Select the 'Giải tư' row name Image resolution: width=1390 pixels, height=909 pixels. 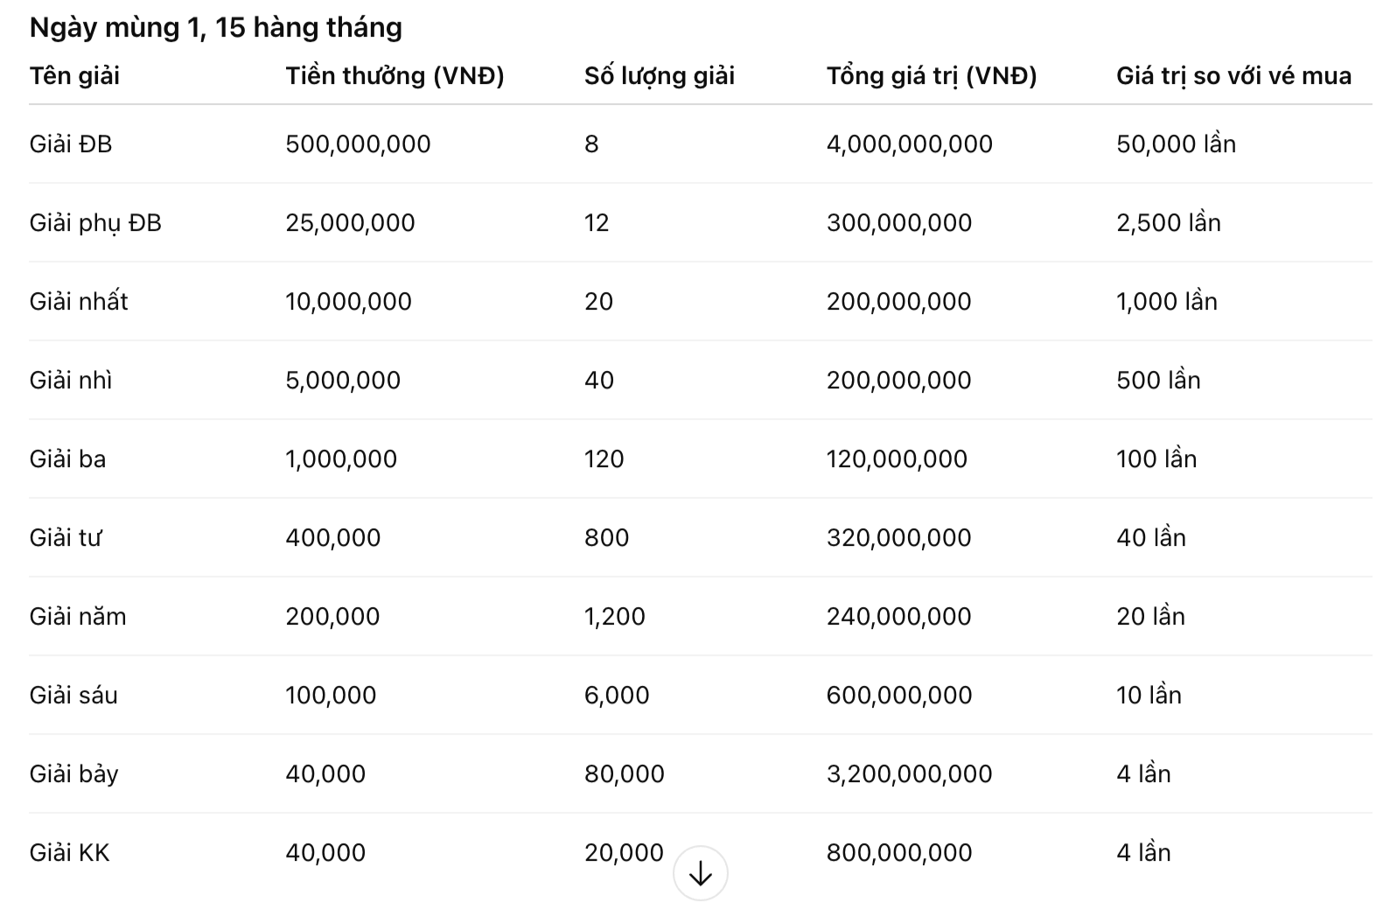pos(66,538)
